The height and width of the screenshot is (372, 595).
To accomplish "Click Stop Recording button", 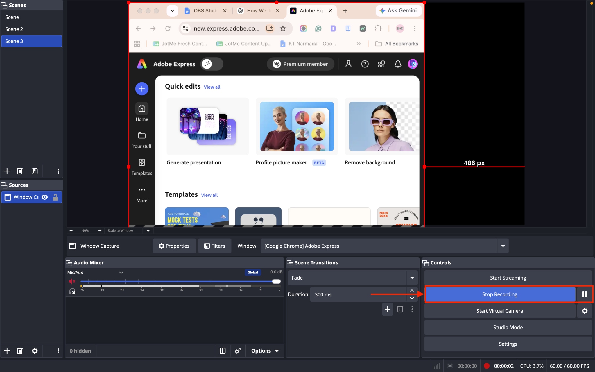I will click(500, 294).
